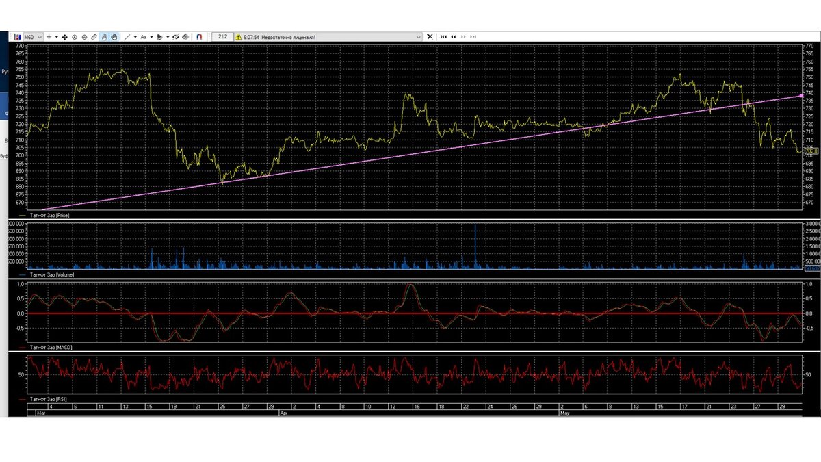Expand the shapes tool dropdown arrow

168,37
